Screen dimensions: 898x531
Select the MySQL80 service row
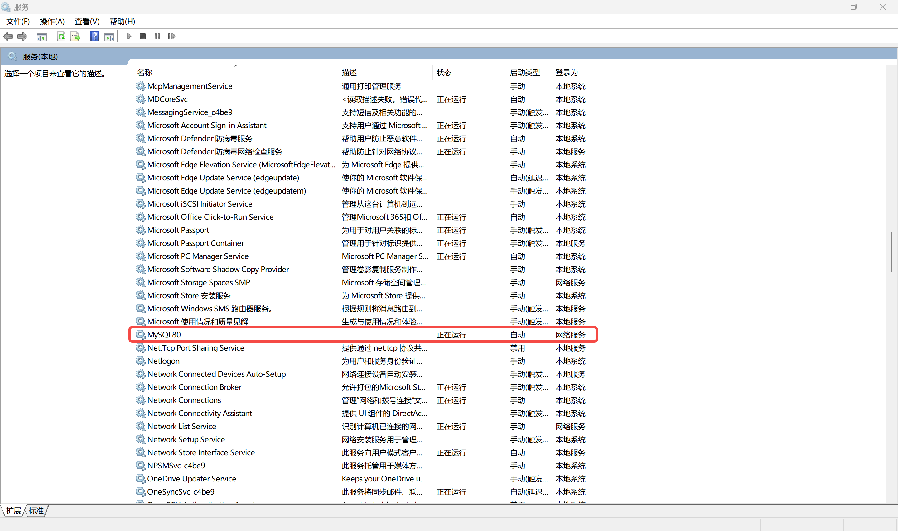click(x=164, y=335)
